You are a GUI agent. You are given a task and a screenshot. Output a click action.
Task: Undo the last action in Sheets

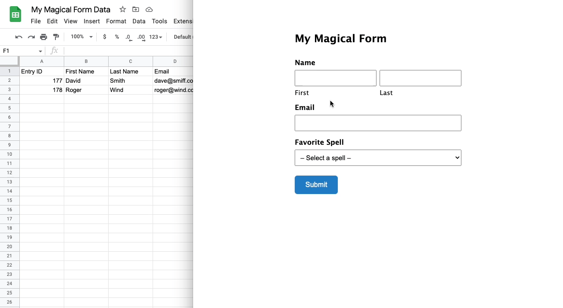pyautogui.click(x=18, y=37)
